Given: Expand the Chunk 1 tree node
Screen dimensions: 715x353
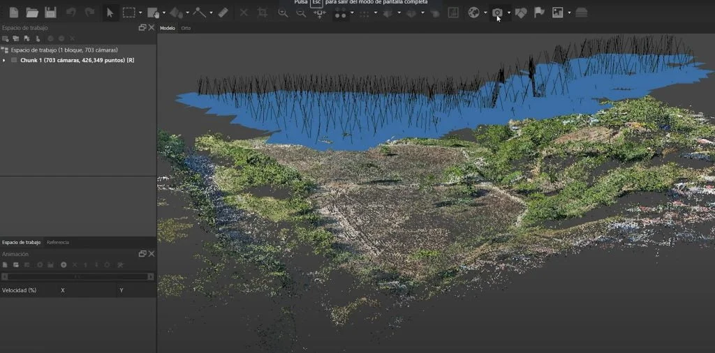Looking at the screenshot, I should [x=4, y=61].
